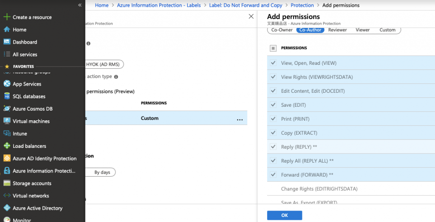
Task: Click the App Services globe icon
Action: pyautogui.click(x=7, y=84)
